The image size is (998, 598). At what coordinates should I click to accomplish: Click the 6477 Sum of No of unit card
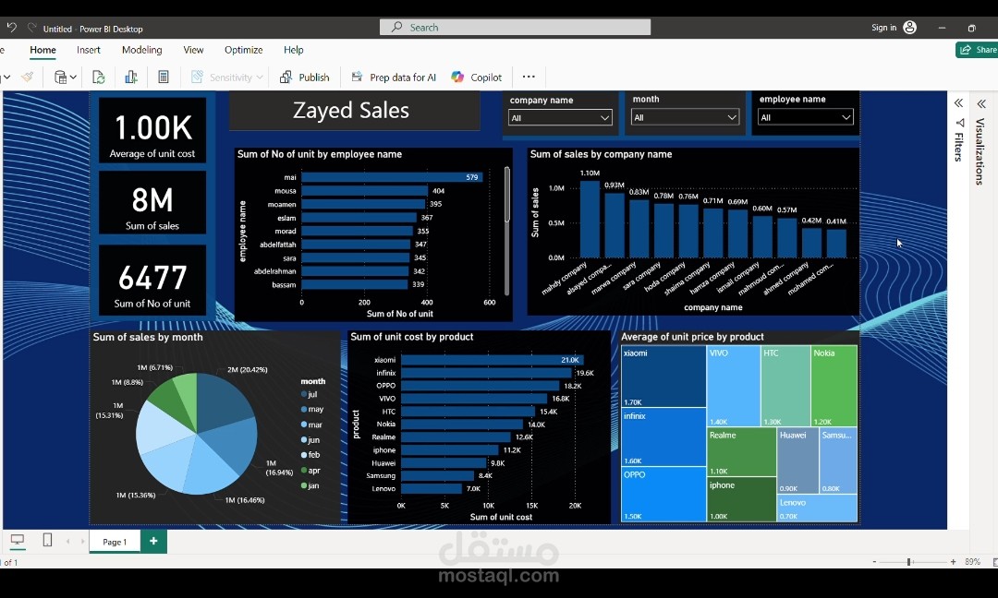pyautogui.click(x=152, y=281)
